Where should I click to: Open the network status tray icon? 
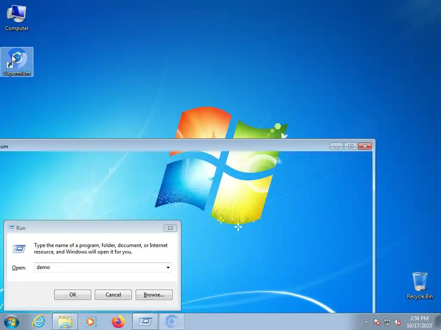point(387,322)
